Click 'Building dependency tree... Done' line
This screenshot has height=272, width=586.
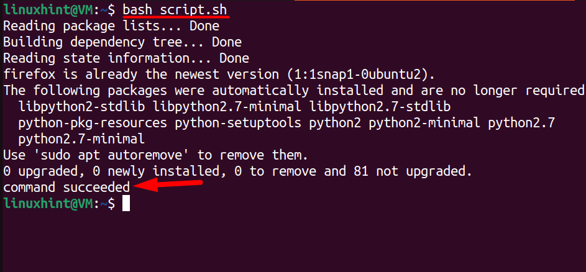click(122, 42)
